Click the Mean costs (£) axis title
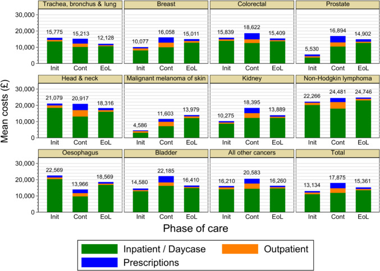380x271 pixels. pos(5,111)
